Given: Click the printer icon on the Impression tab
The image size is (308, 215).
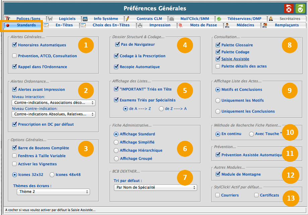Looking at the screenshot, I should point(140,25).
